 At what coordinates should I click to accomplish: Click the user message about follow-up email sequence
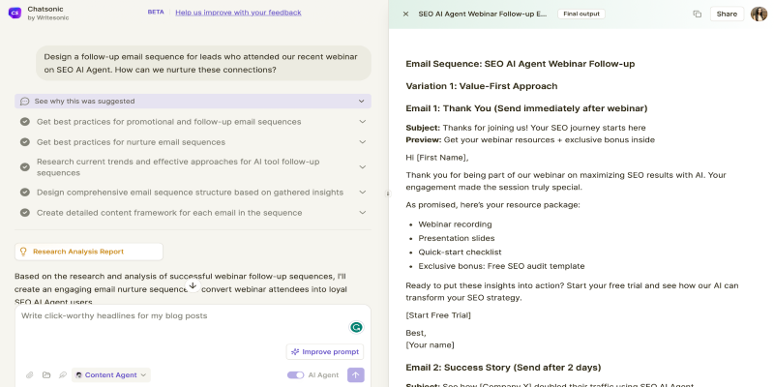203,63
